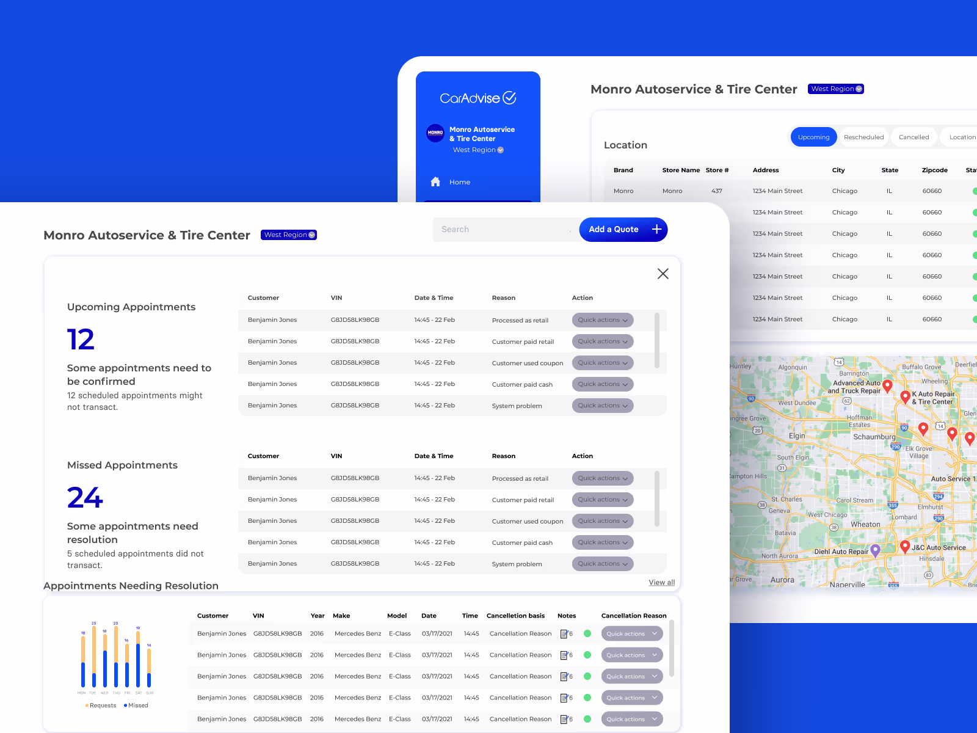
Task: Open Quick actions for upcoming Customer paid cash
Action: coord(603,384)
